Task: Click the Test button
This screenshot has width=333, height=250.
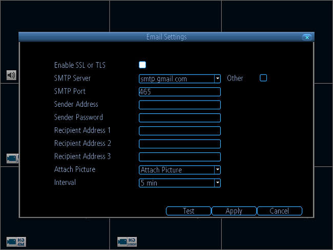Action: [189, 211]
